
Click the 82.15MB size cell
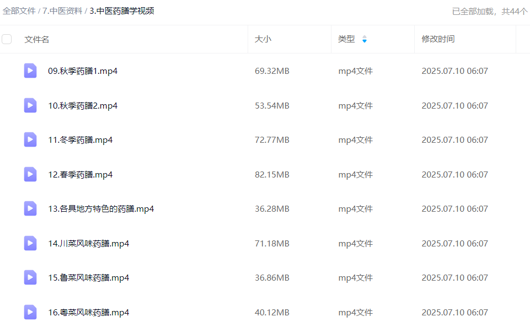coord(272,174)
